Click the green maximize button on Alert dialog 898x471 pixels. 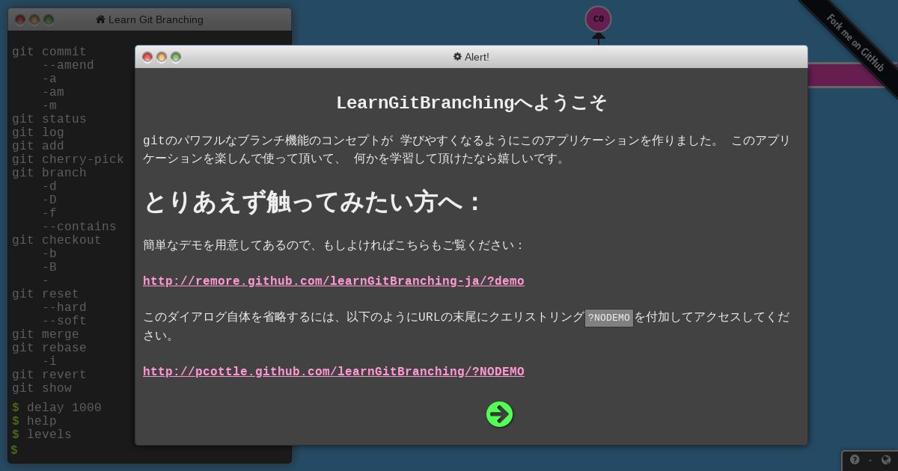click(x=176, y=57)
